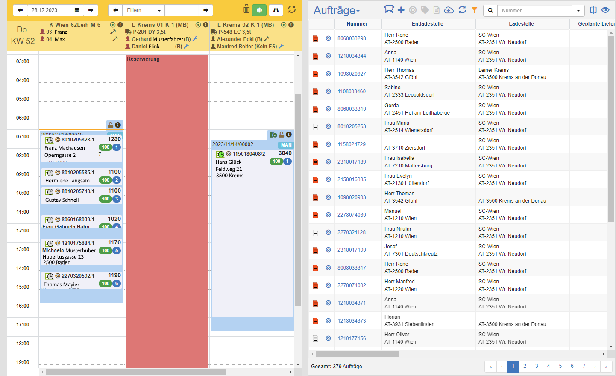Sort by the Entladestelle column header

pyautogui.click(x=427, y=24)
